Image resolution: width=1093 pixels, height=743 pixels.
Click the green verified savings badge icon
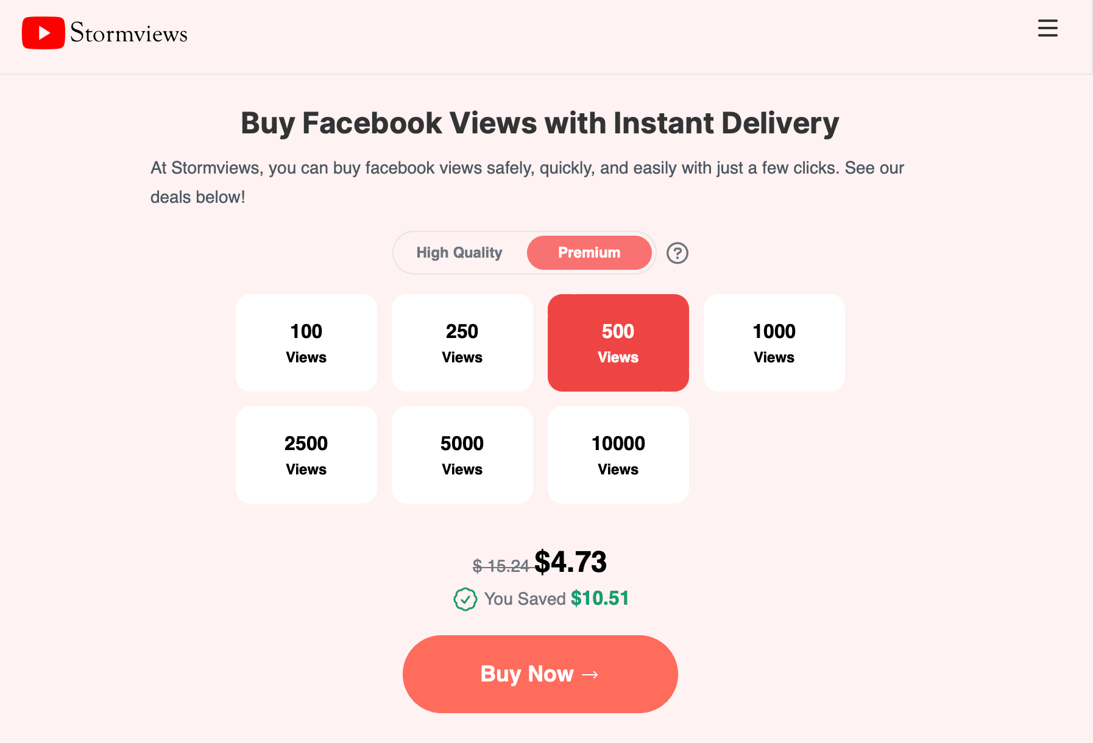coord(465,599)
